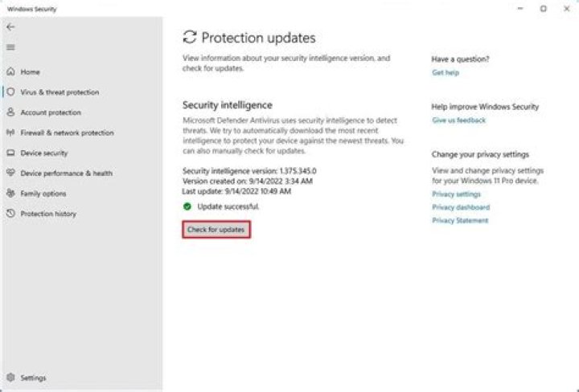This screenshot has width=579, height=392.
Task: Click the Give us feedback link
Action: click(x=458, y=120)
